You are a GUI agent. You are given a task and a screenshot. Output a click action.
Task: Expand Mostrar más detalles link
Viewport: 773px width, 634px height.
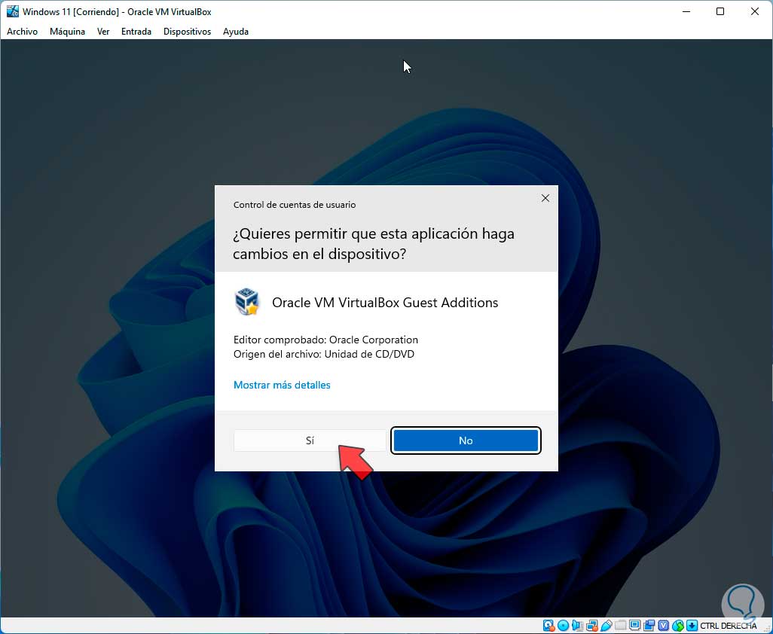point(282,385)
